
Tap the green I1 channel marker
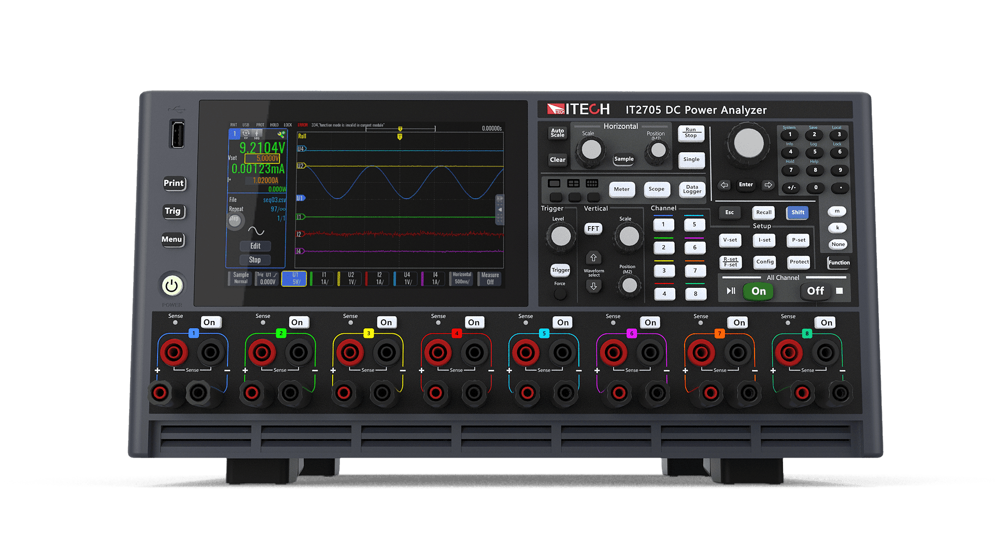click(x=301, y=217)
